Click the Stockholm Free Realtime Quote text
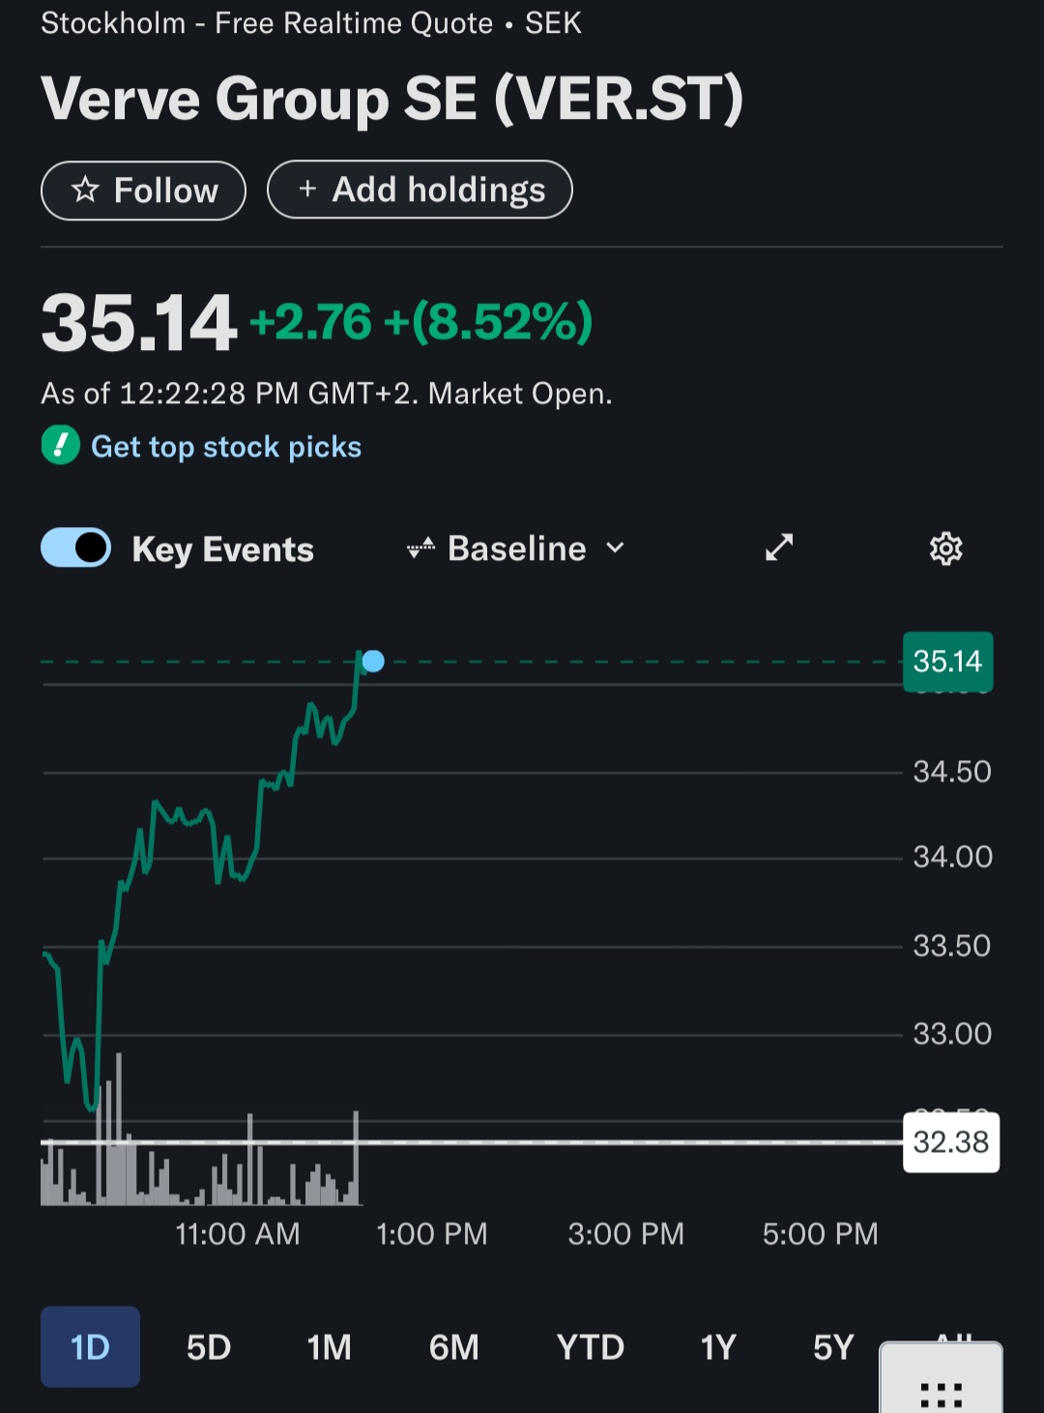The height and width of the screenshot is (1413, 1044). tap(311, 22)
